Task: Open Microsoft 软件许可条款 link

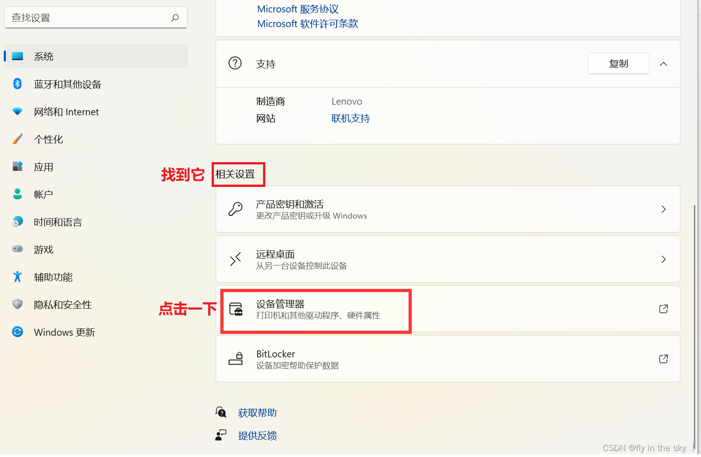Action: [x=308, y=24]
